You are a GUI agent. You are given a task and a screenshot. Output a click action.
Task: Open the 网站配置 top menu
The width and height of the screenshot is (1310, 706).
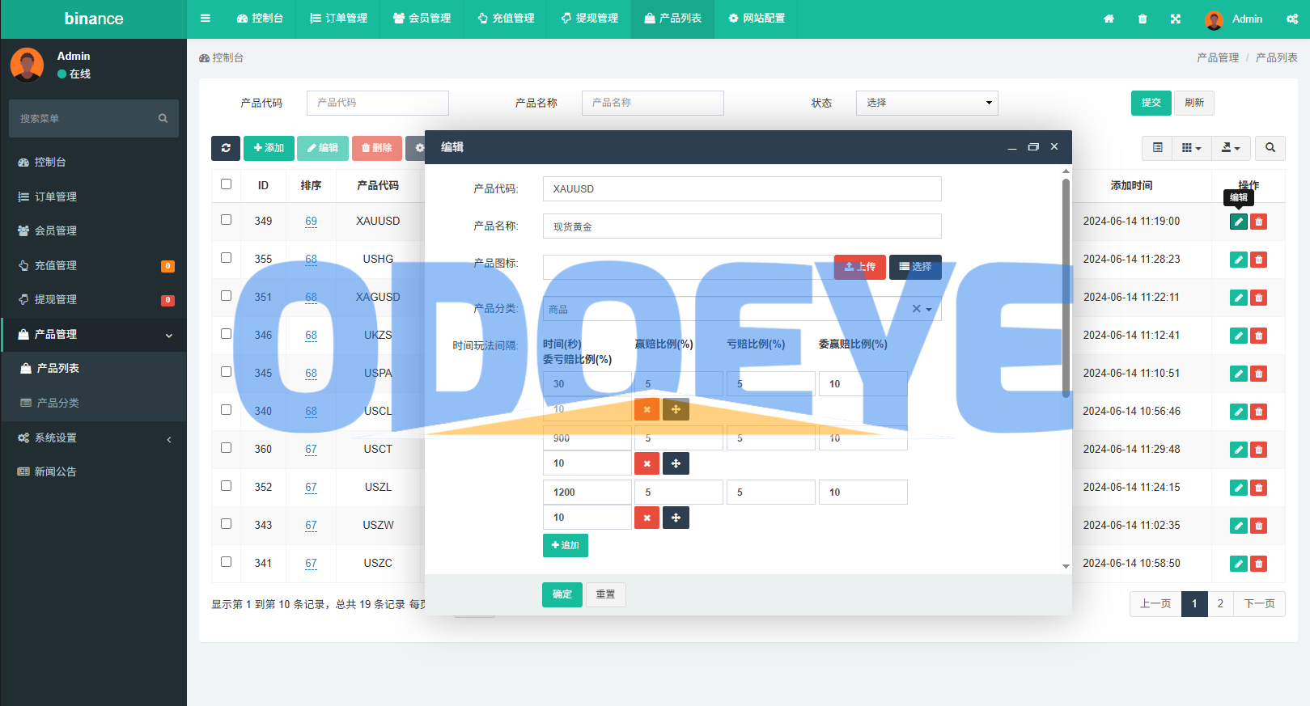click(x=757, y=19)
